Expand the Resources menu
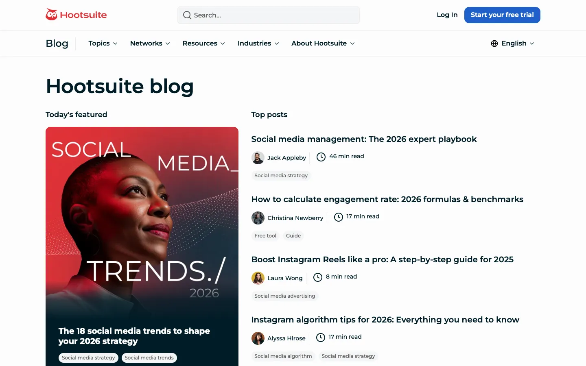Image resolution: width=586 pixels, height=366 pixels. point(204,44)
